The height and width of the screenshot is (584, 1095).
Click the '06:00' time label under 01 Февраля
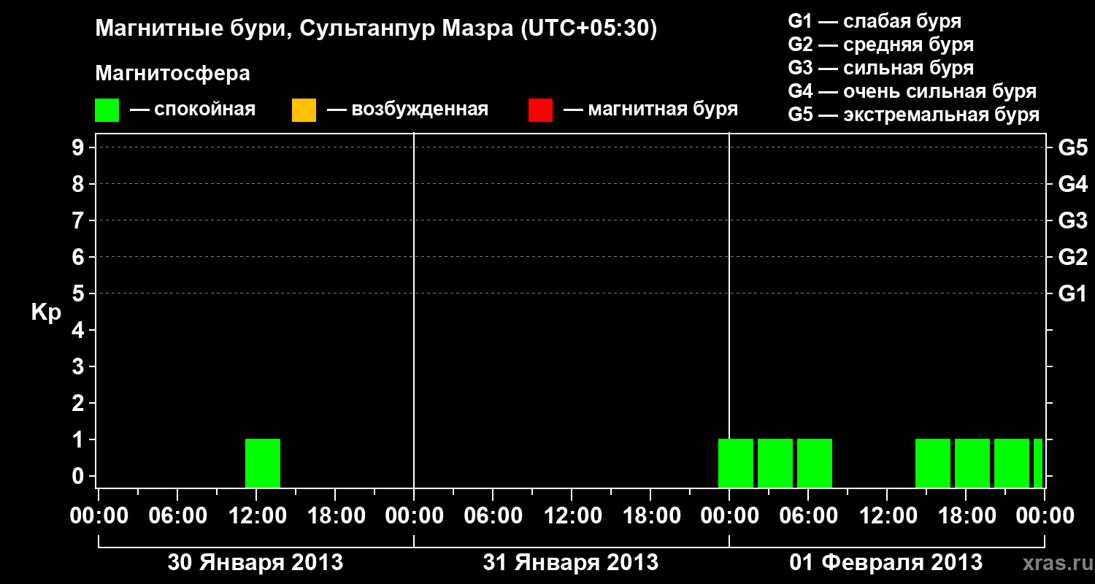[808, 515]
